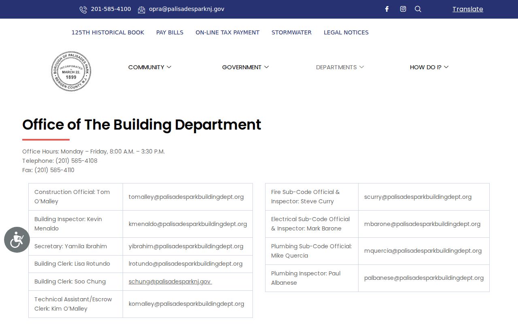The image size is (518, 324).
Task: Open On-Line Tax Payment link
Action: pos(227,32)
